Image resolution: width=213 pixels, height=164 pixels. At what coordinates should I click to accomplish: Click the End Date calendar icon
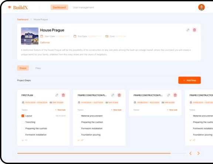75,36
